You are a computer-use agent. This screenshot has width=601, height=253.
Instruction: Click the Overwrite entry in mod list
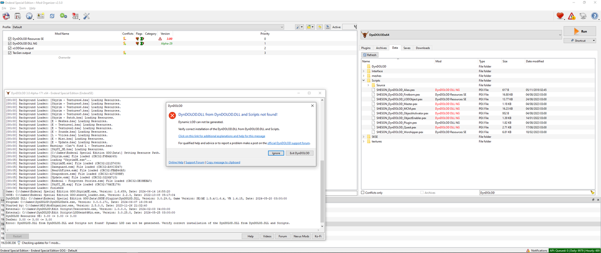coord(64,58)
